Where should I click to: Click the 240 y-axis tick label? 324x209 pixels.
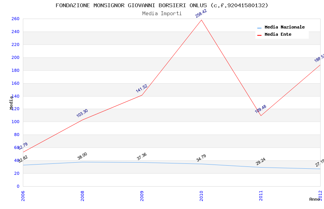[15, 32]
